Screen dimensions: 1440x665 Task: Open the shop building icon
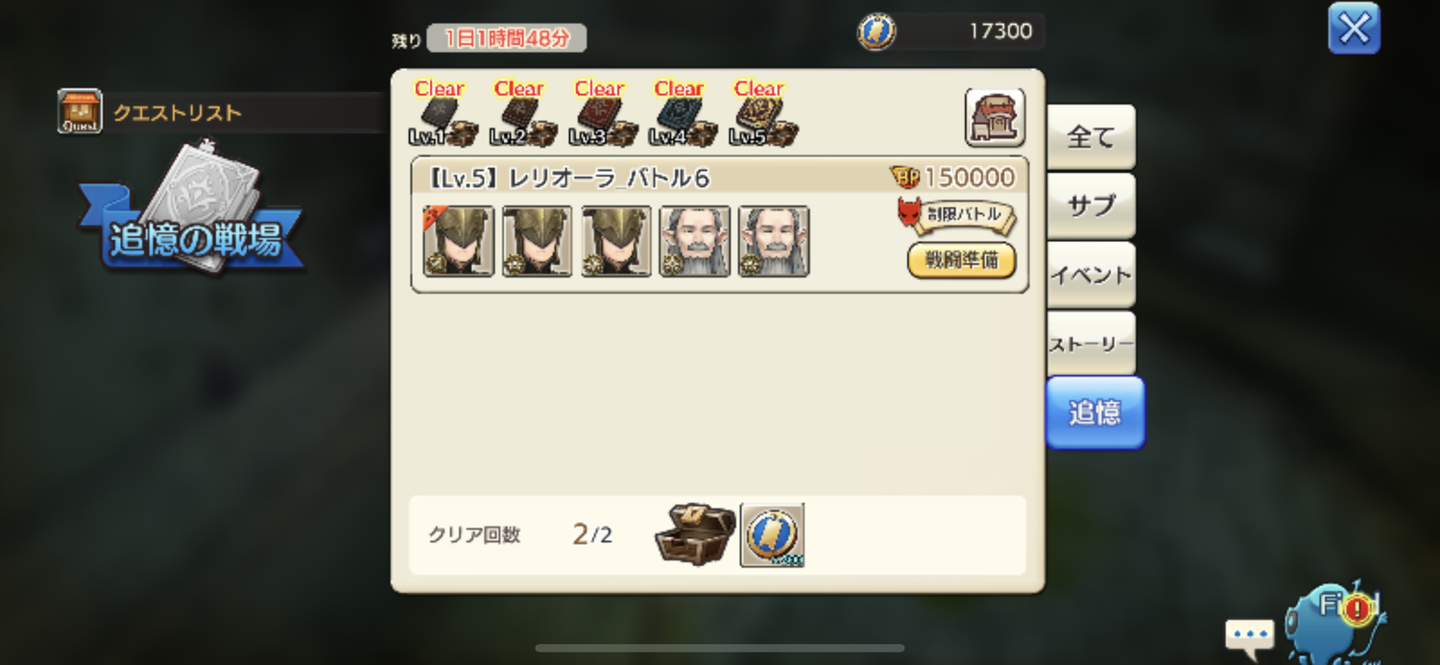pyautogui.click(x=995, y=117)
